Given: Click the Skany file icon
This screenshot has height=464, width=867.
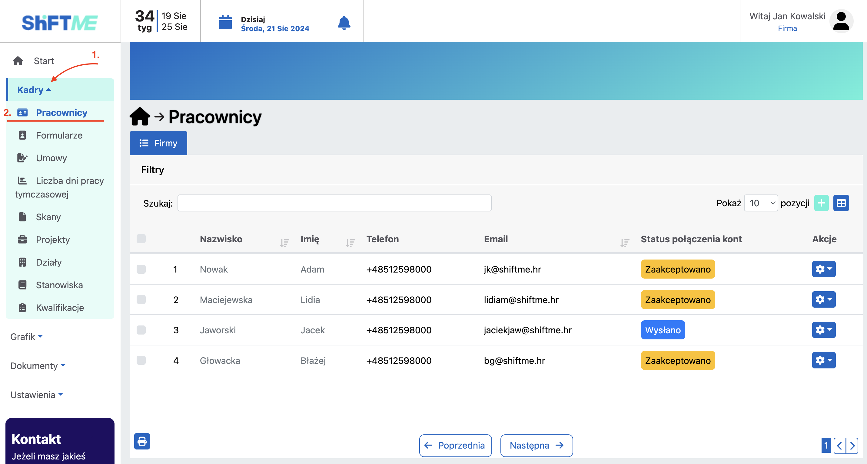Looking at the screenshot, I should click(x=22, y=217).
